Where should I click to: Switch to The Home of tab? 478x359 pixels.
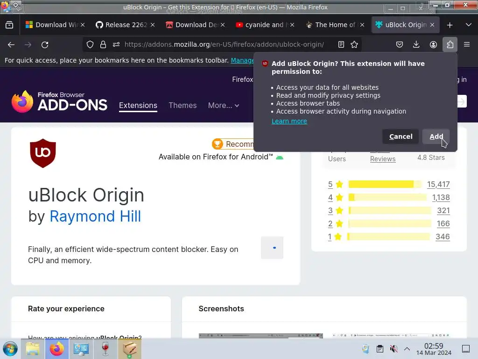coord(332,25)
